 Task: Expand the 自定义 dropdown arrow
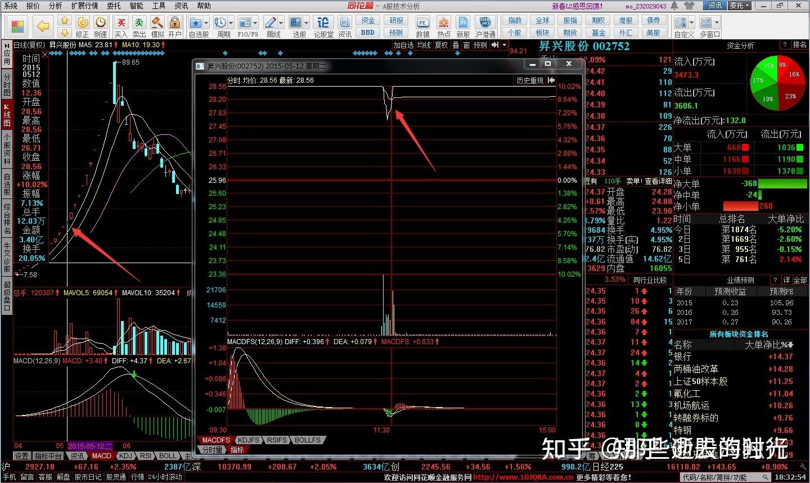point(692,22)
